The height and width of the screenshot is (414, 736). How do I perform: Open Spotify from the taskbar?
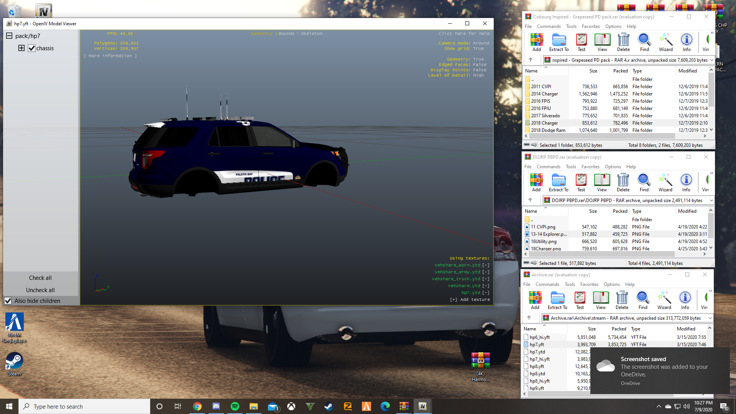(235, 406)
